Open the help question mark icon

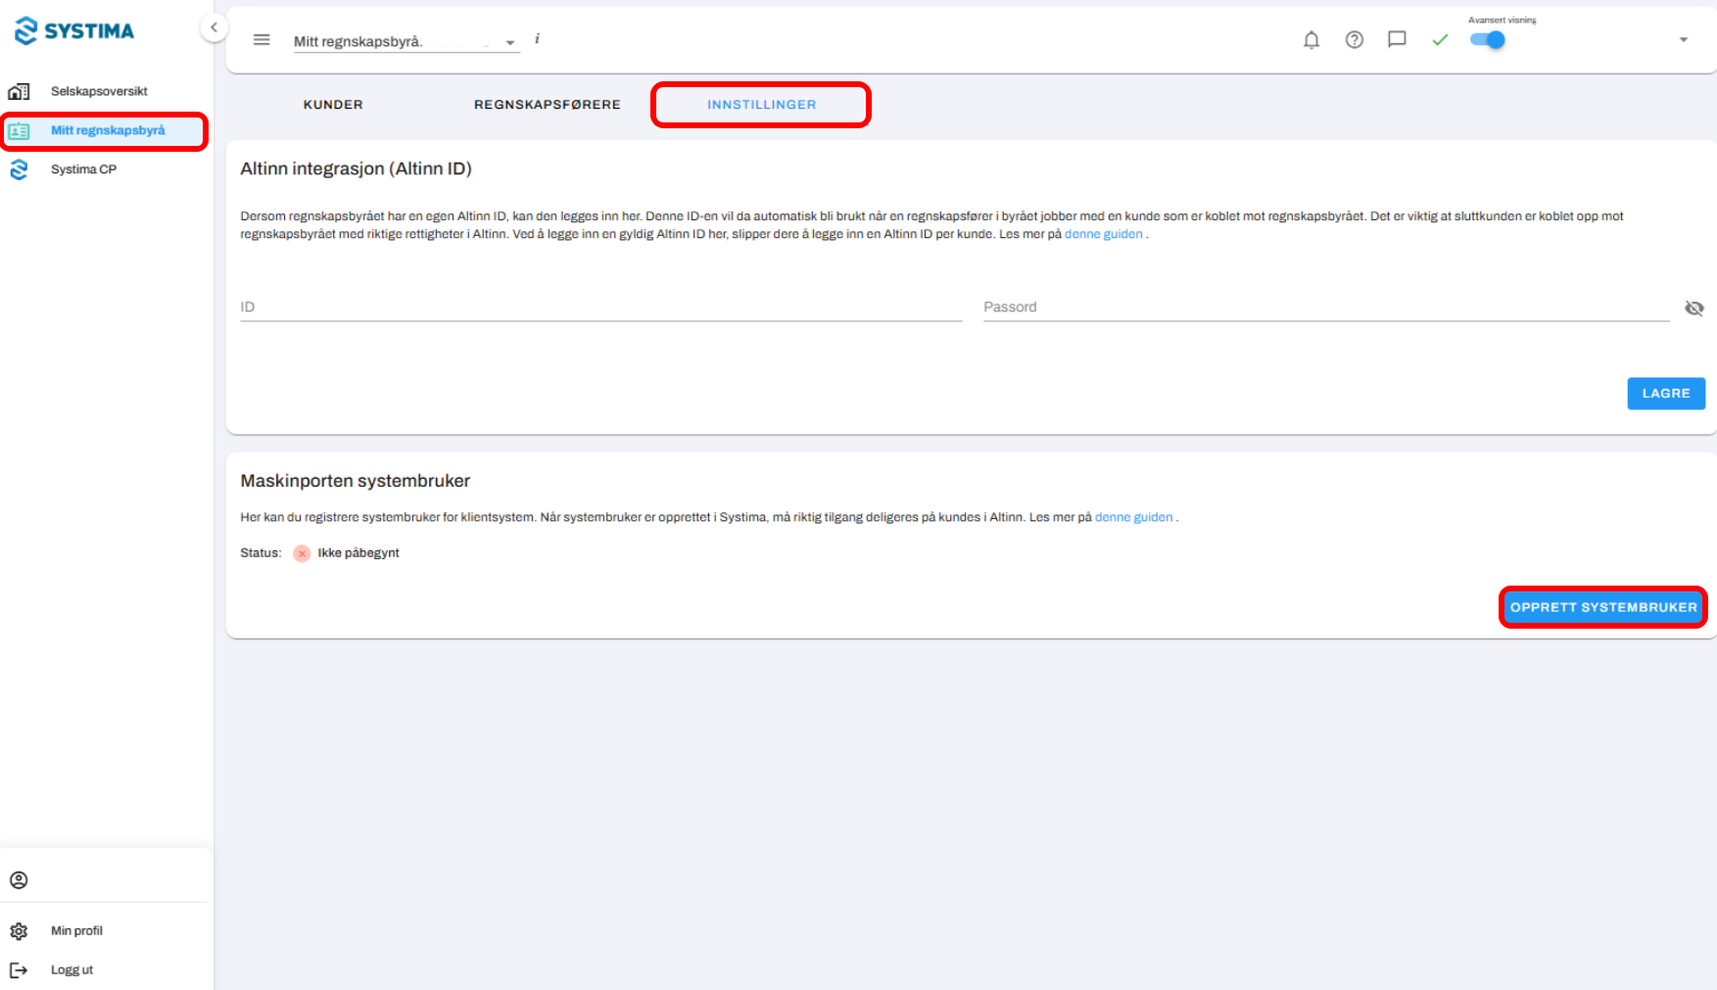pyautogui.click(x=1355, y=40)
